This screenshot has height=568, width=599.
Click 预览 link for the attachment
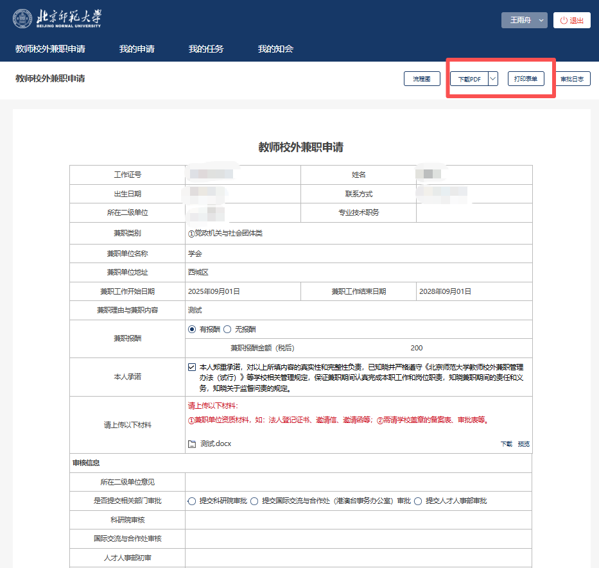[524, 444]
